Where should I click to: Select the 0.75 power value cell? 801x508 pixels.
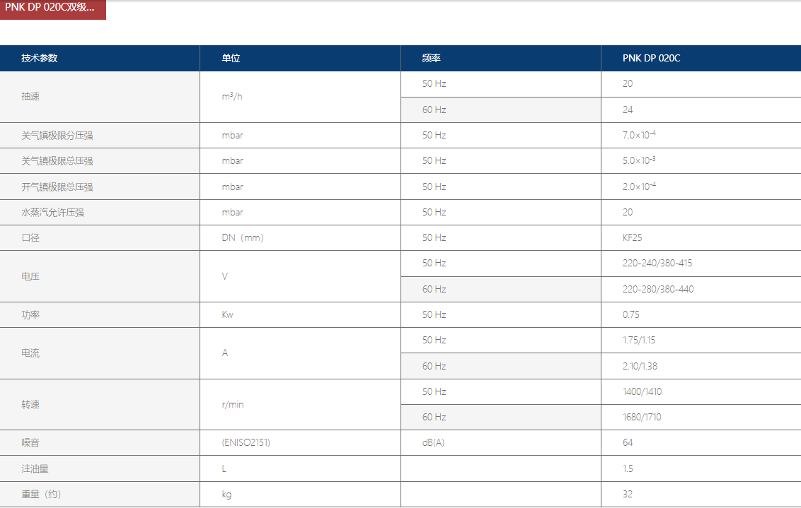pos(633,315)
